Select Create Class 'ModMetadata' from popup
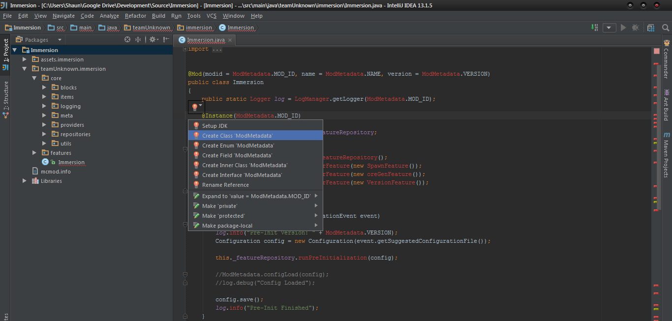 click(237, 136)
